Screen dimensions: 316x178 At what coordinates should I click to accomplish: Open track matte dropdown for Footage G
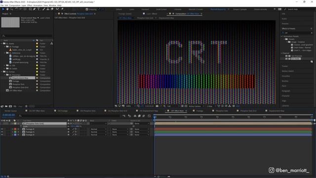120,132
